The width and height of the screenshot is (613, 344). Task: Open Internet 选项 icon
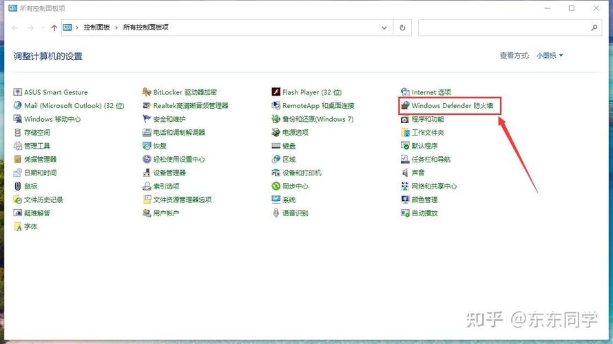click(x=405, y=92)
